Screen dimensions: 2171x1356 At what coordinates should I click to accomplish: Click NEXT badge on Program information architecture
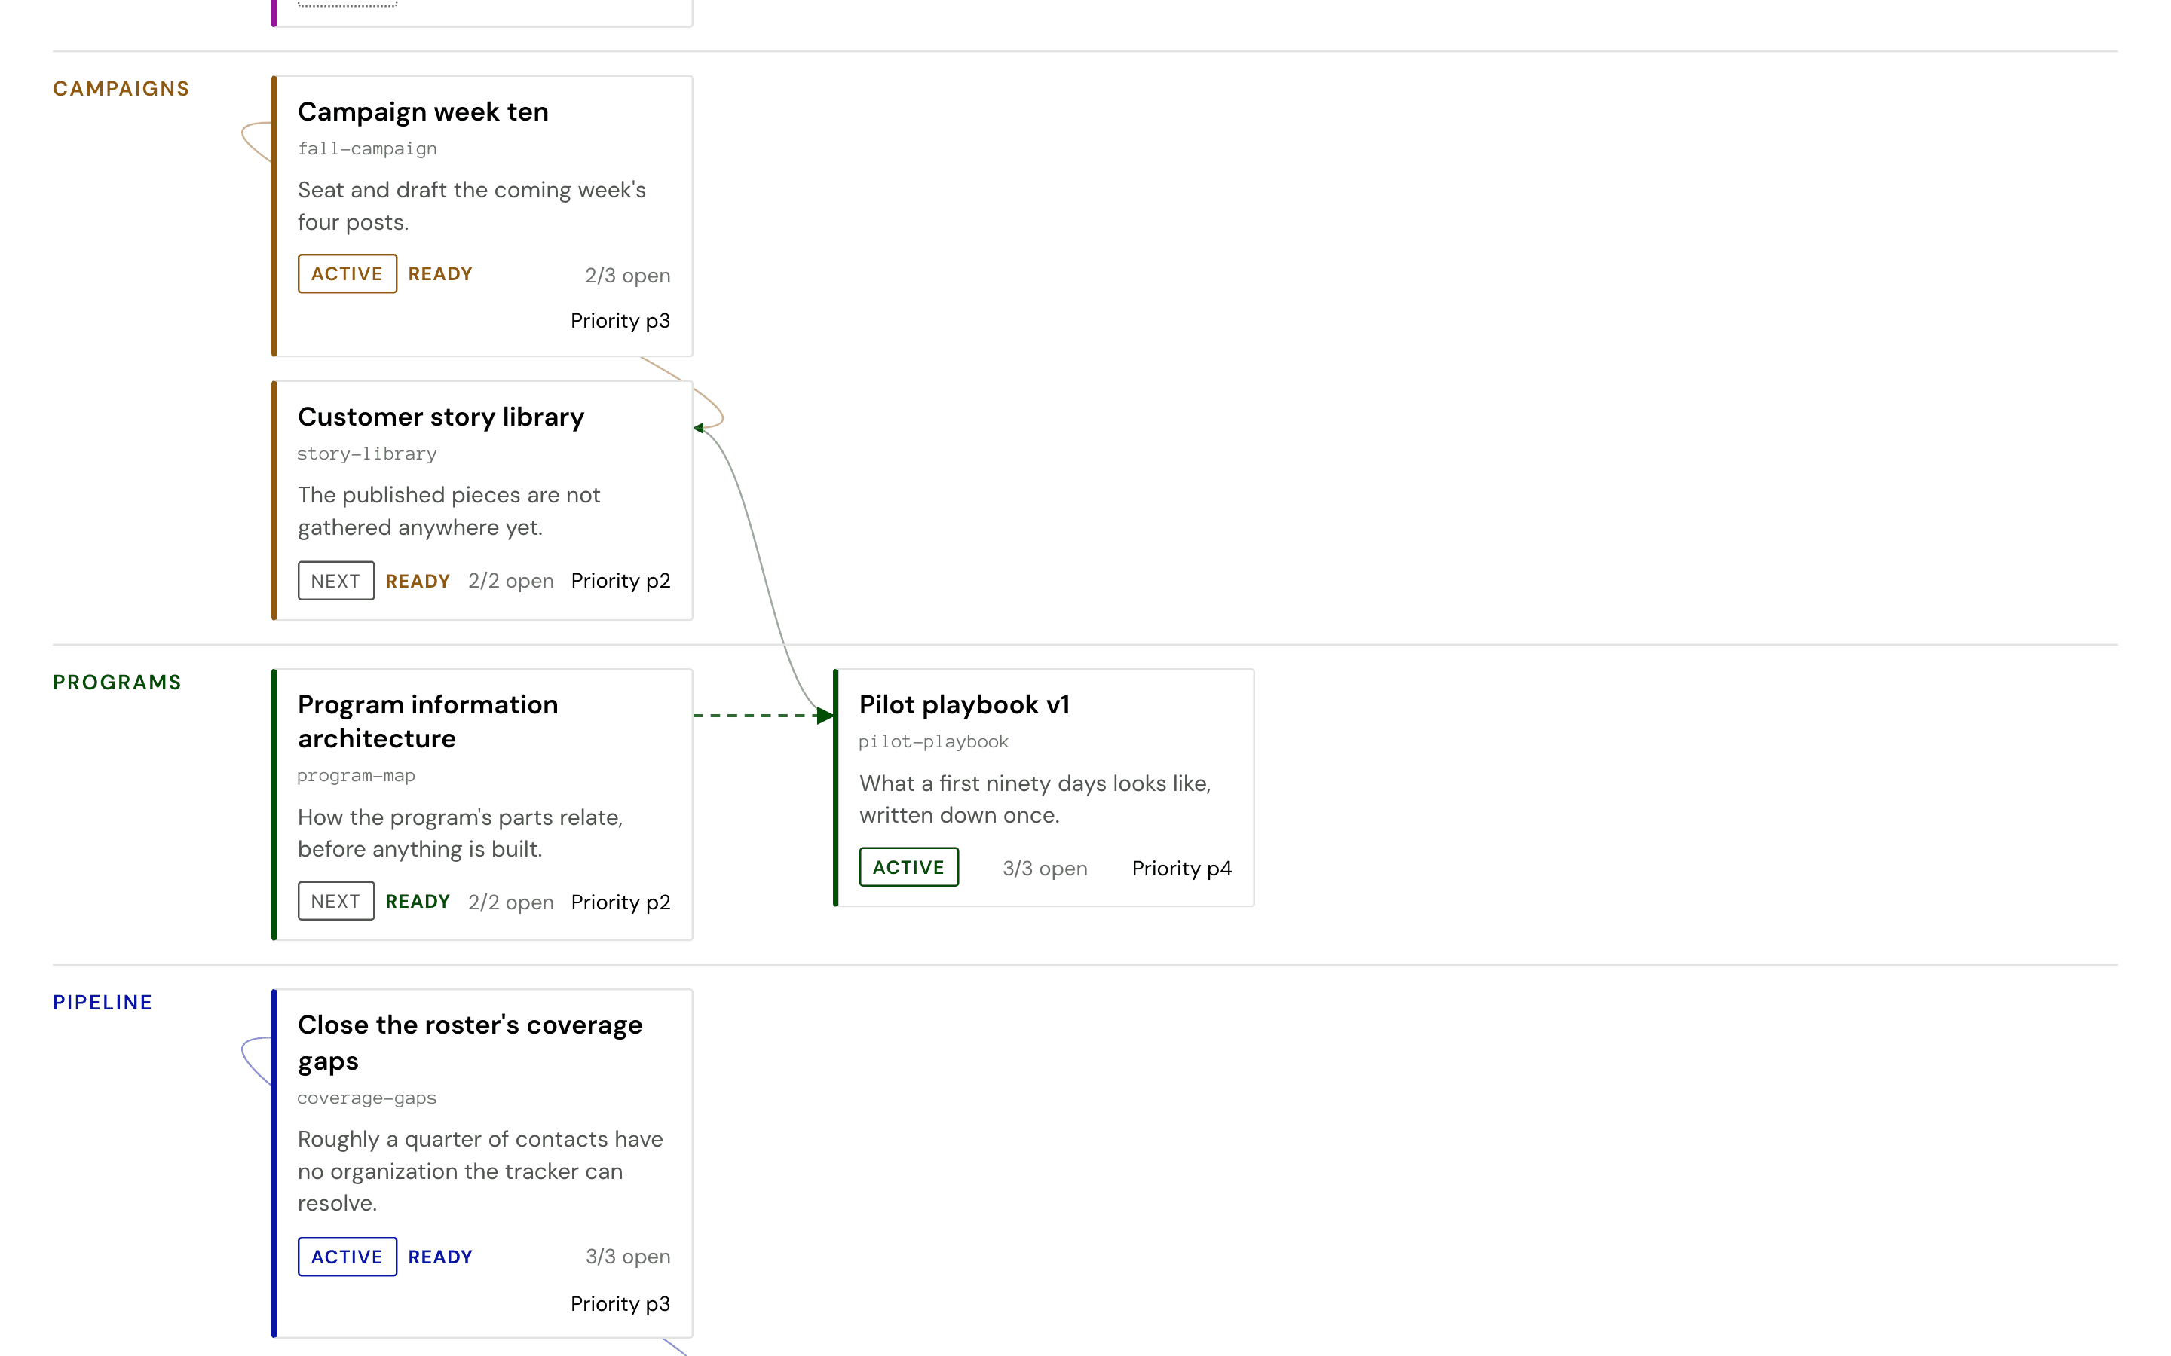click(x=335, y=901)
